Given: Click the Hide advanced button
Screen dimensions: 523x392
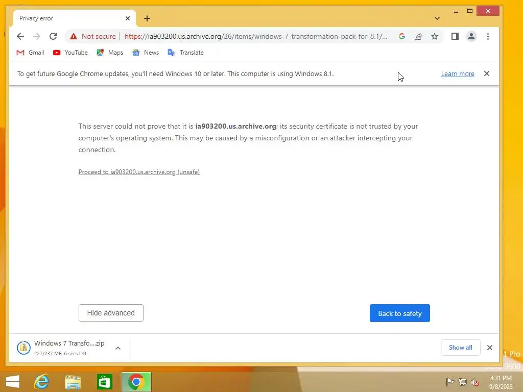Looking at the screenshot, I should [x=111, y=313].
